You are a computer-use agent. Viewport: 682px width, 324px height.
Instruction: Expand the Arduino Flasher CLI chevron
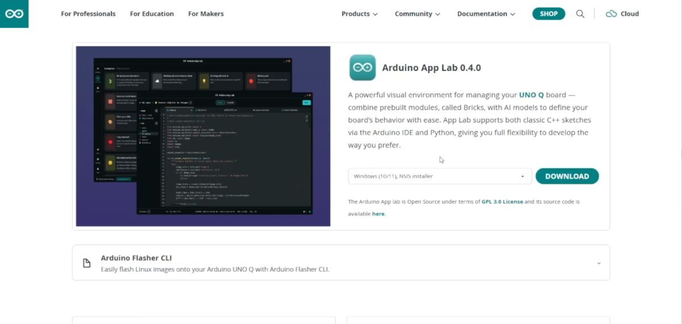click(x=598, y=263)
